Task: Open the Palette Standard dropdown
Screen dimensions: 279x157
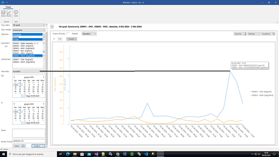Action: click(89, 34)
